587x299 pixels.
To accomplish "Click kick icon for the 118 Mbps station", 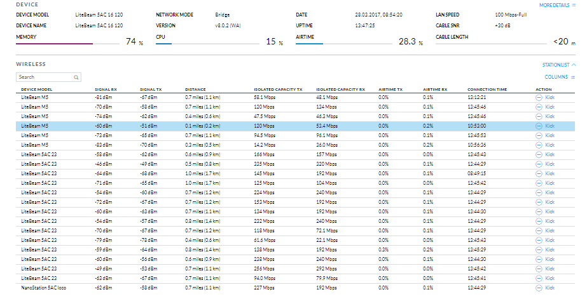I will 539,230.
